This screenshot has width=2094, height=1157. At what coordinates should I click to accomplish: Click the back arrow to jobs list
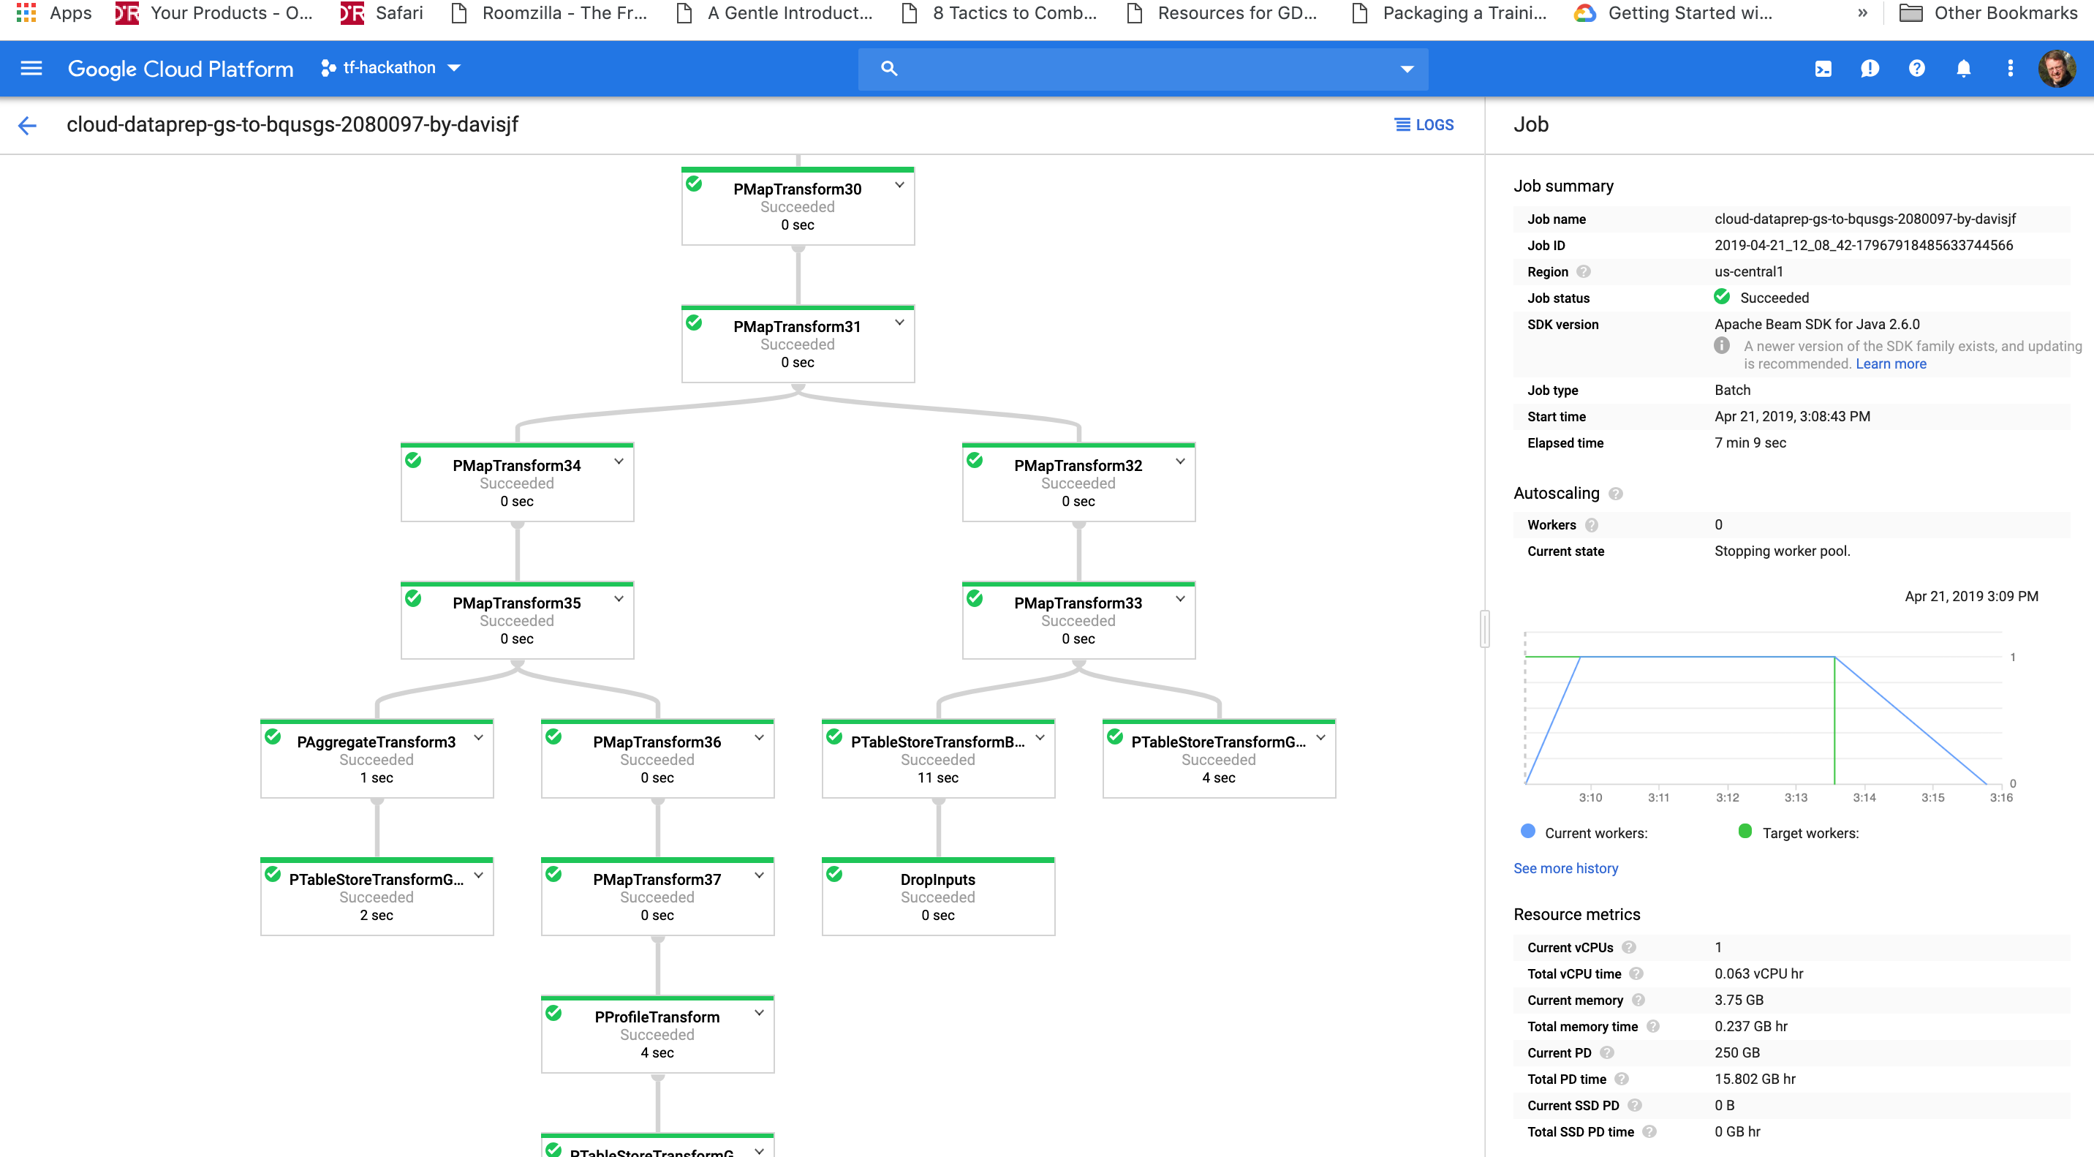click(28, 125)
